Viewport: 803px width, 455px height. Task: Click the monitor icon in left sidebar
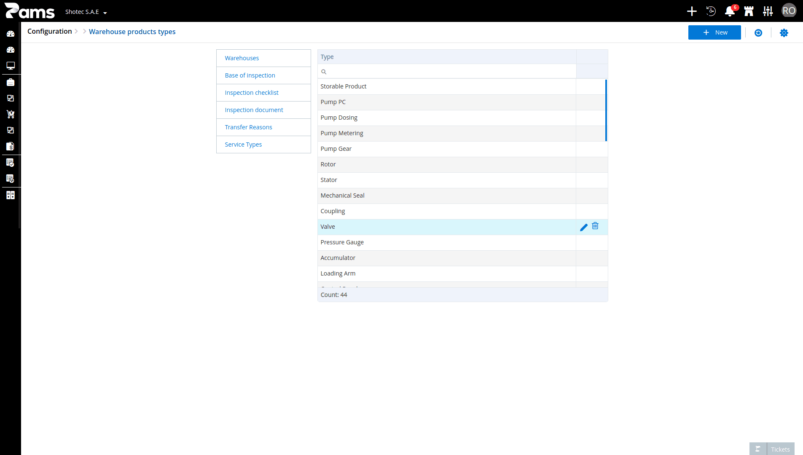click(x=11, y=66)
